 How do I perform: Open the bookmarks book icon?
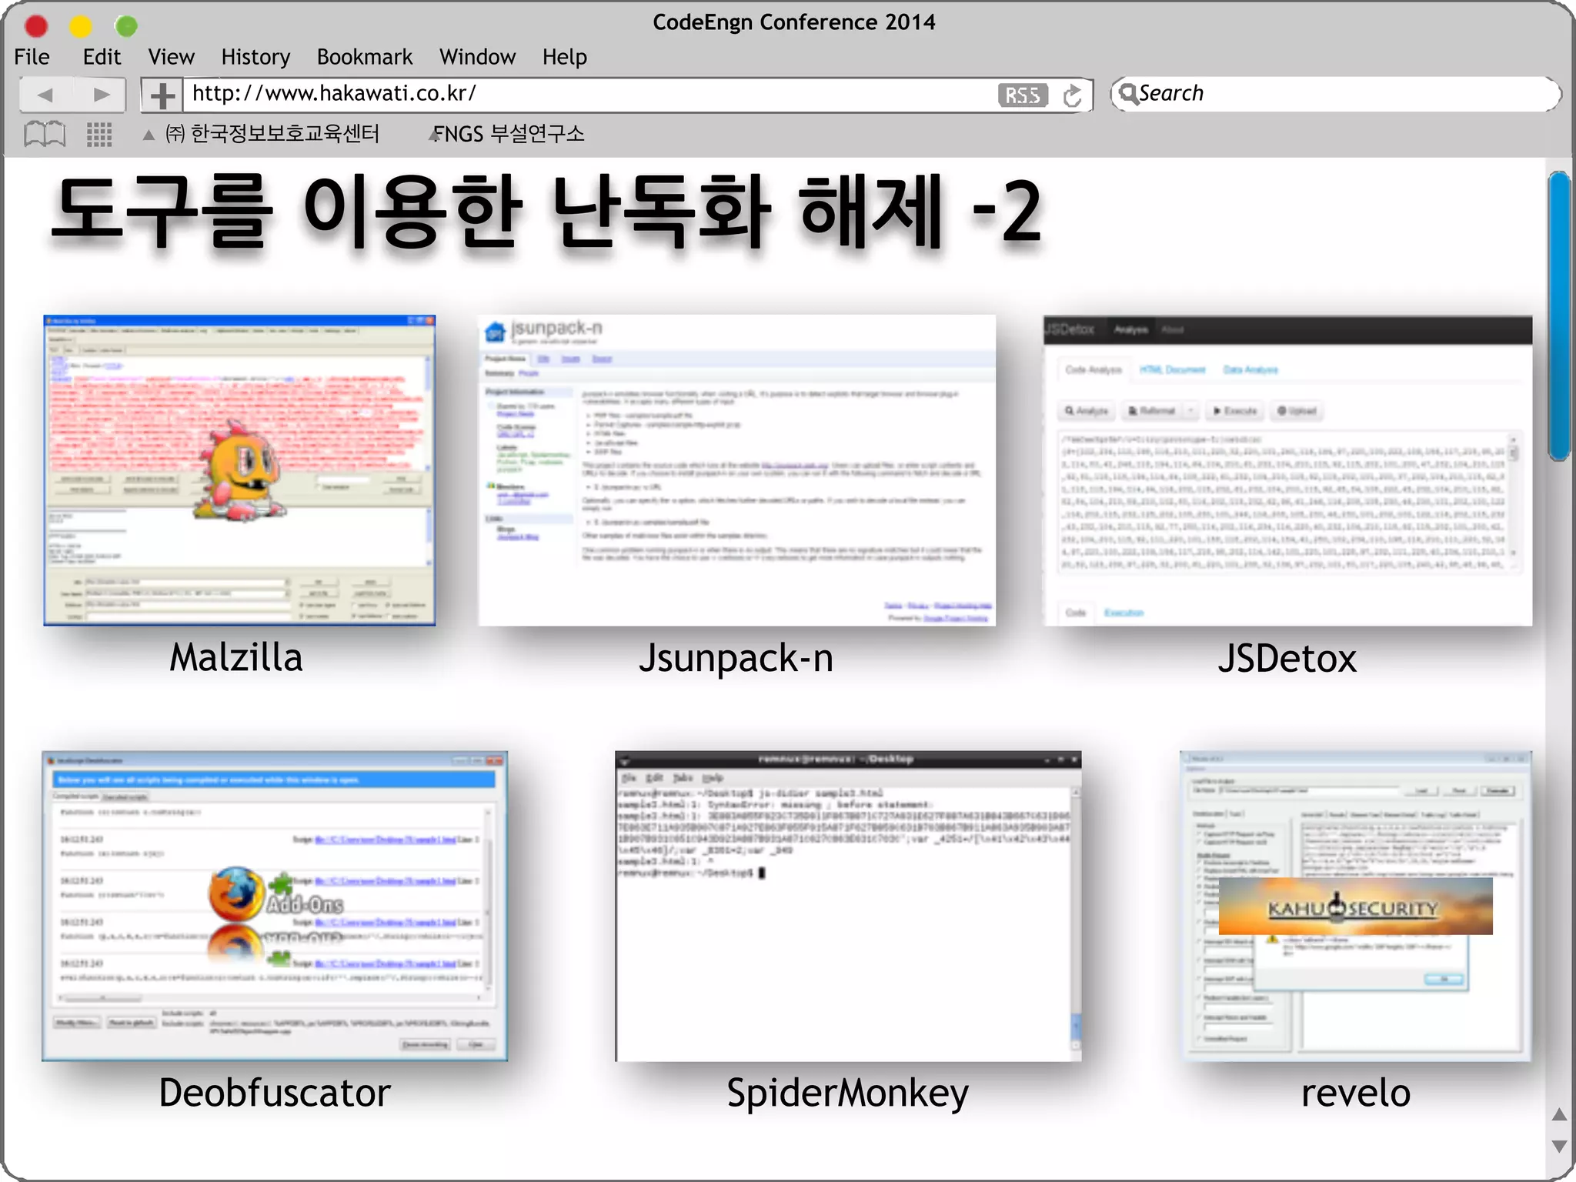pos(45,134)
